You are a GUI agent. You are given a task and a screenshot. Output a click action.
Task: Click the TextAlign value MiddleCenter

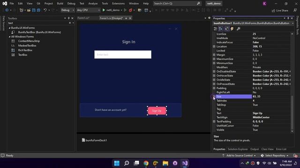(261, 117)
